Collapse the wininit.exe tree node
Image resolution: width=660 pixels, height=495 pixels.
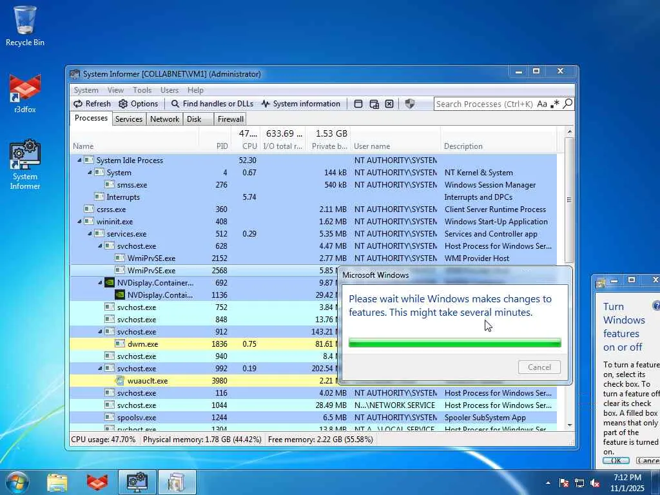79,222
